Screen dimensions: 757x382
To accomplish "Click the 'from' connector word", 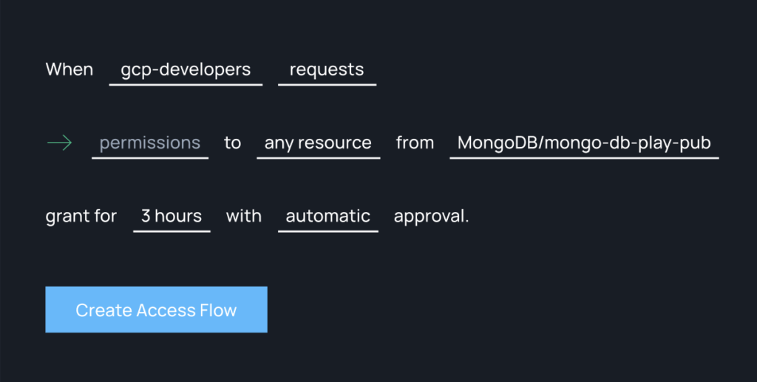I will (415, 143).
